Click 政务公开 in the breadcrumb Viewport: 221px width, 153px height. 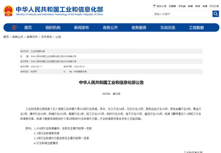tap(18, 37)
